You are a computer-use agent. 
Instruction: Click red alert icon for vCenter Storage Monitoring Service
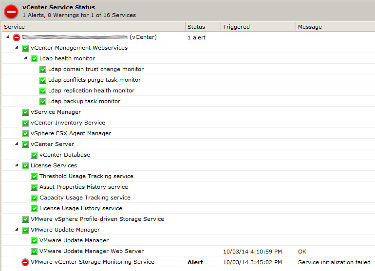[25, 262]
